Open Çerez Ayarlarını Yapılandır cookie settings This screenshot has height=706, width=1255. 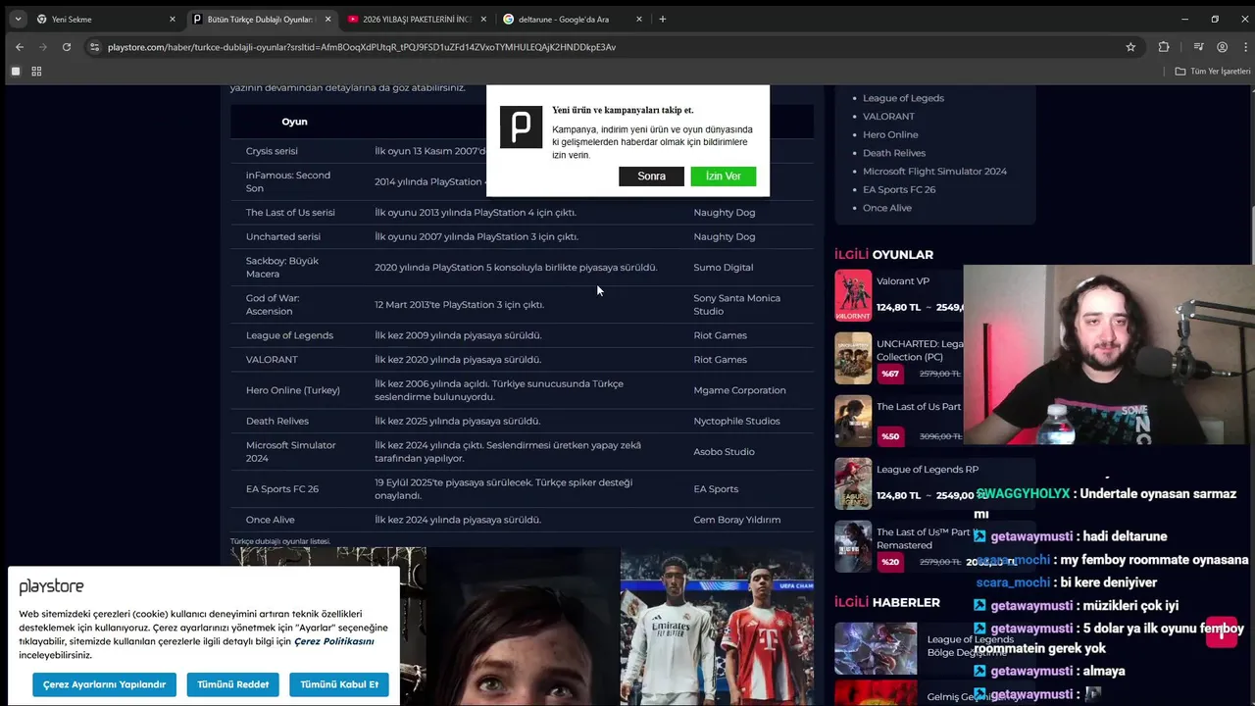[104, 684]
